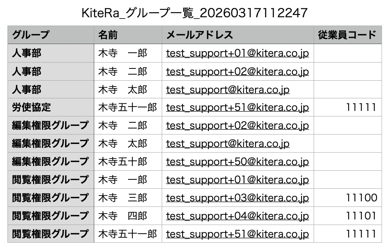
Task: Click the email link in the 労使協定 row
Action: tap(237, 107)
